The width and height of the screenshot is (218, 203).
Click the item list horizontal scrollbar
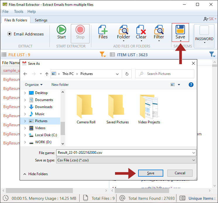[142, 190]
